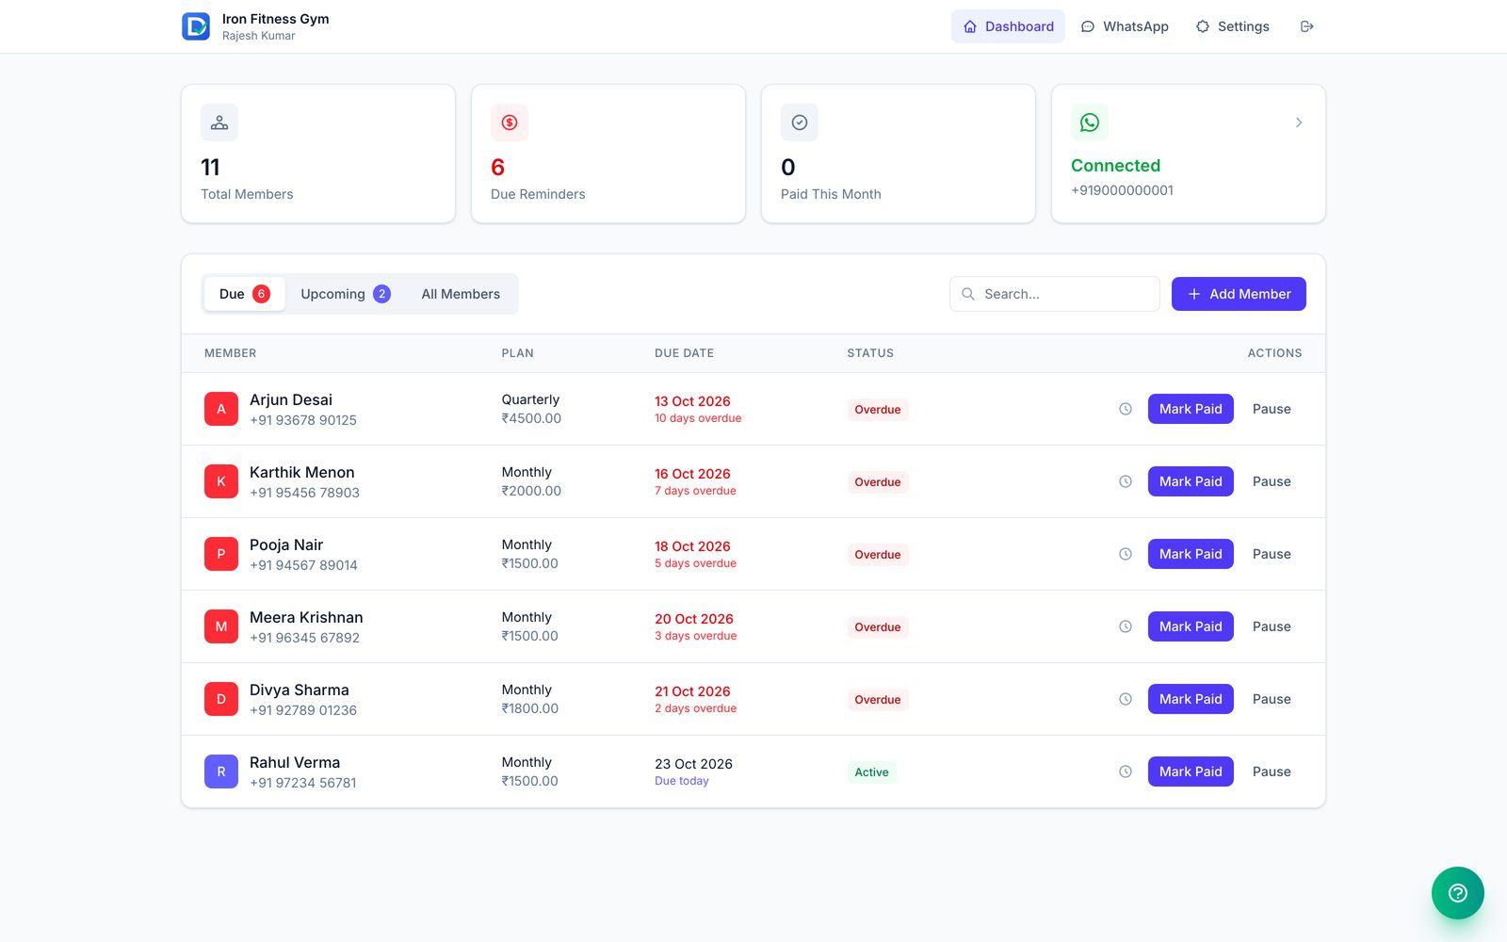Image resolution: width=1507 pixels, height=942 pixels.
Task: Click the Due Reminders rupee icon
Action: (x=510, y=122)
